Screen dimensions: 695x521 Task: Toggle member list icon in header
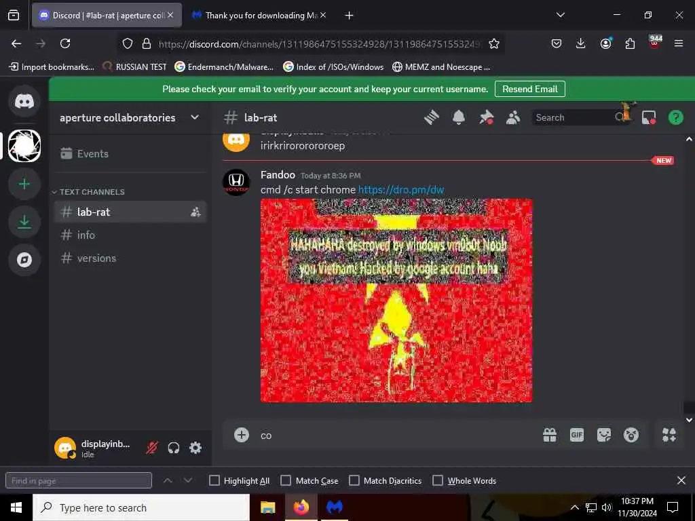(513, 117)
